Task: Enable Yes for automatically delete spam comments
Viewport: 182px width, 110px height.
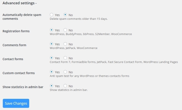Action: click(x=52, y=15)
